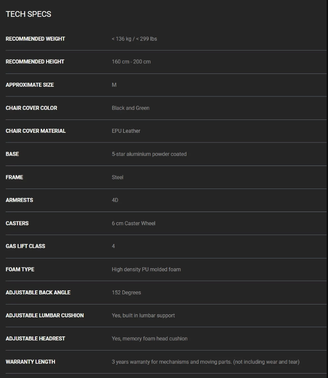
Task: Select the Recommended Weight label
Action: 35,39
